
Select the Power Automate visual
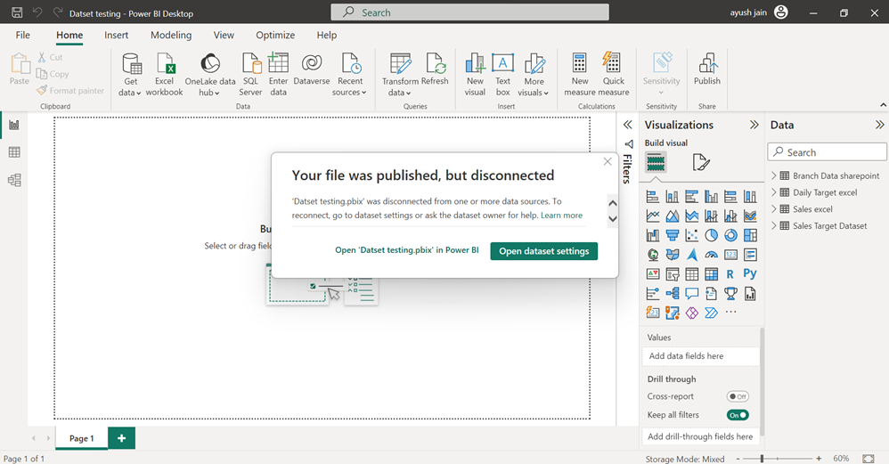pos(711,313)
